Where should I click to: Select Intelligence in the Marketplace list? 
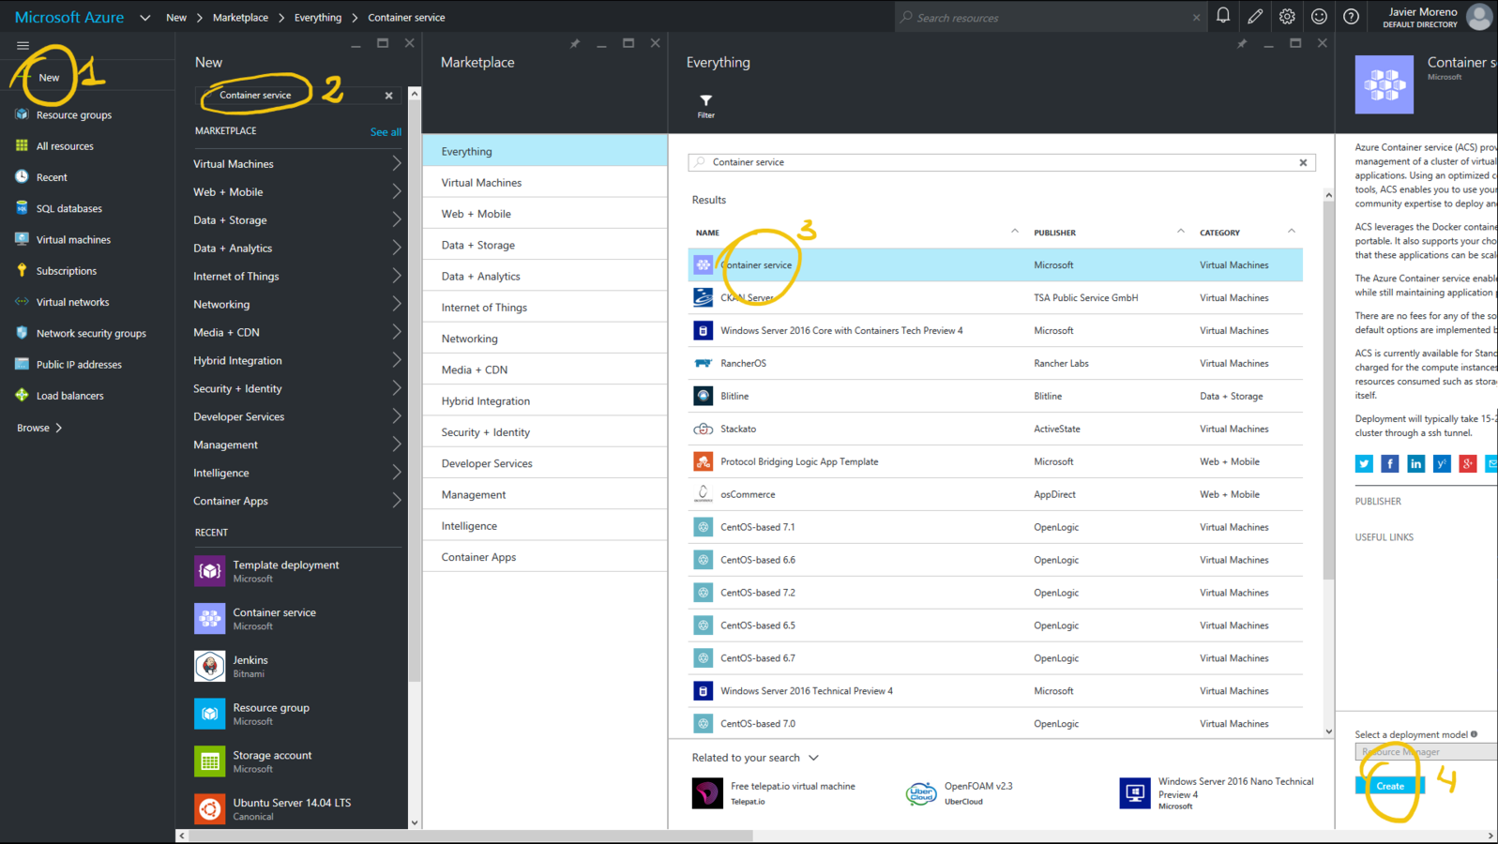tap(545, 526)
